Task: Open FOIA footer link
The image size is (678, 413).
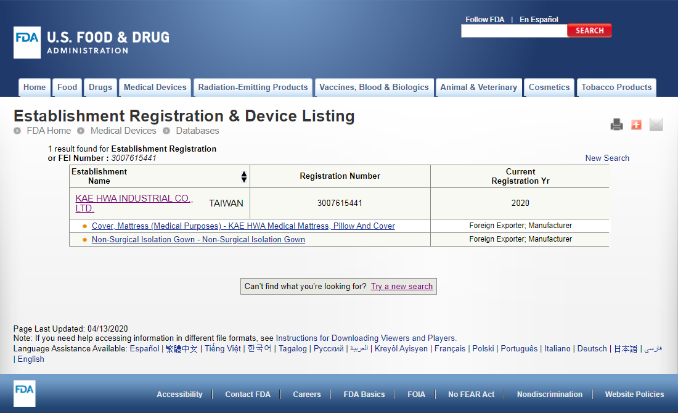Action: (417, 395)
